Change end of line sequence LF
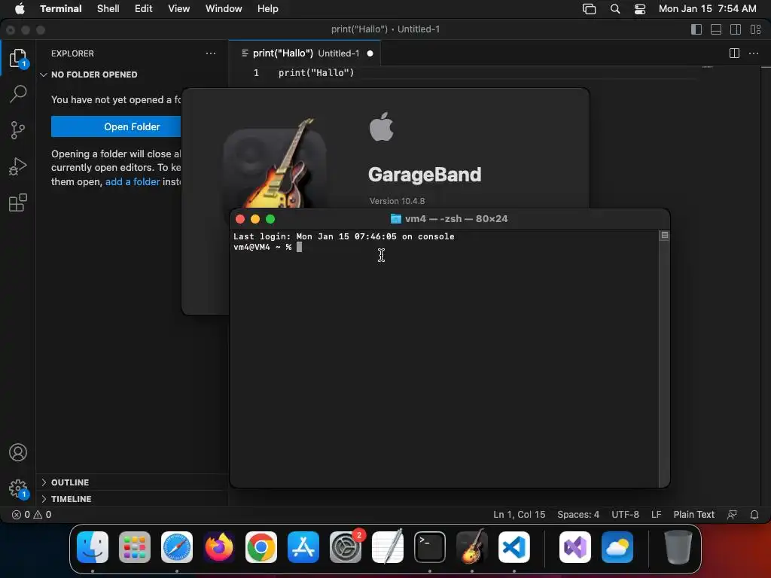The height and width of the screenshot is (578, 771). coord(656,515)
